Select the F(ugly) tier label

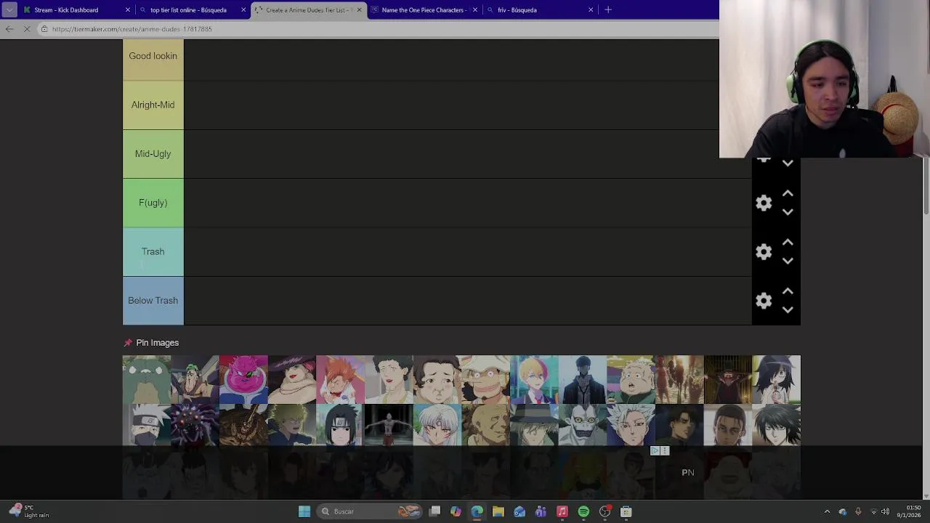pos(153,203)
